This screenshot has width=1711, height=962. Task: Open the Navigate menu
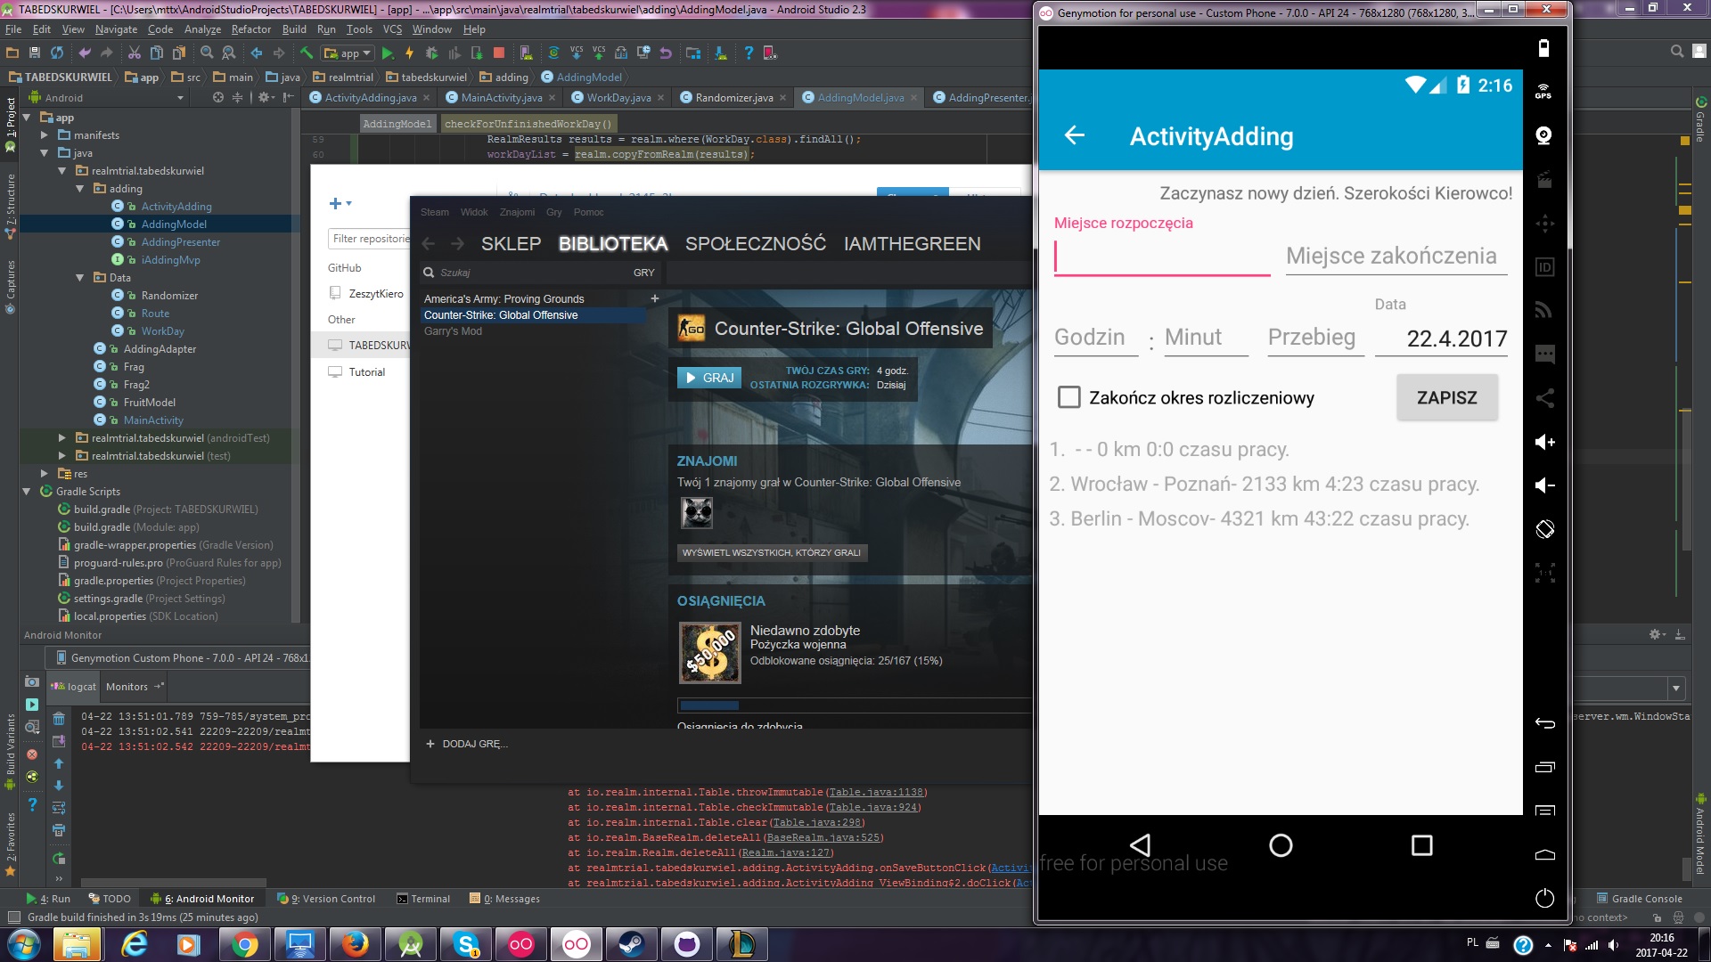point(117,29)
